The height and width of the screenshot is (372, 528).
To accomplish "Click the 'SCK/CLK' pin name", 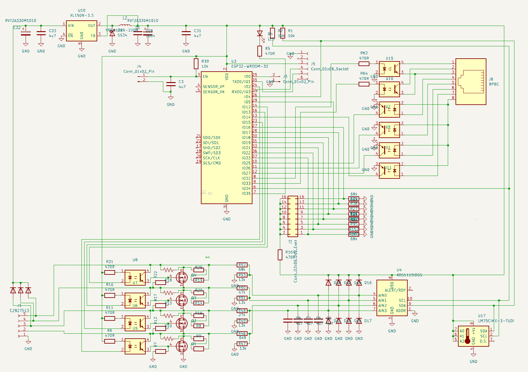I will tap(211, 158).
